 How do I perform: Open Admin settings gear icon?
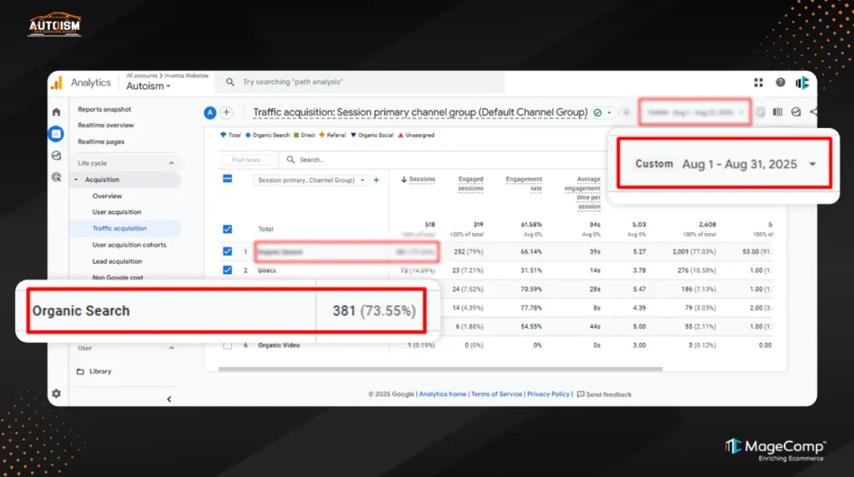(56, 393)
